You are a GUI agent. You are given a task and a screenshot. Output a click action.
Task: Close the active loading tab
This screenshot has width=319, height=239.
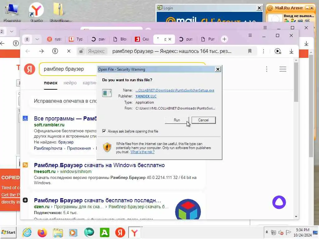click(x=170, y=39)
